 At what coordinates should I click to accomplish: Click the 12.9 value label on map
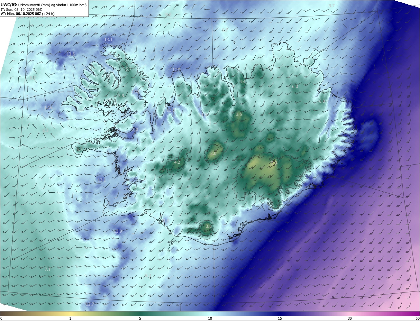[177, 70]
